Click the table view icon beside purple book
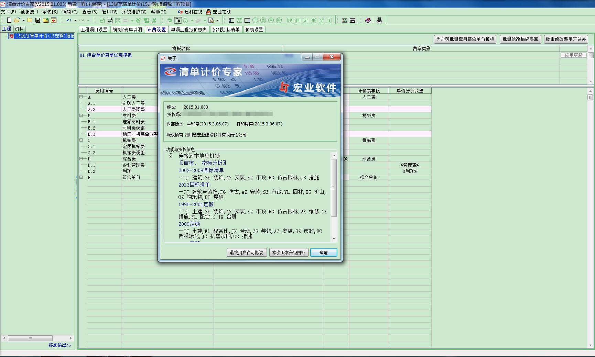 pyautogui.click(x=353, y=20)
